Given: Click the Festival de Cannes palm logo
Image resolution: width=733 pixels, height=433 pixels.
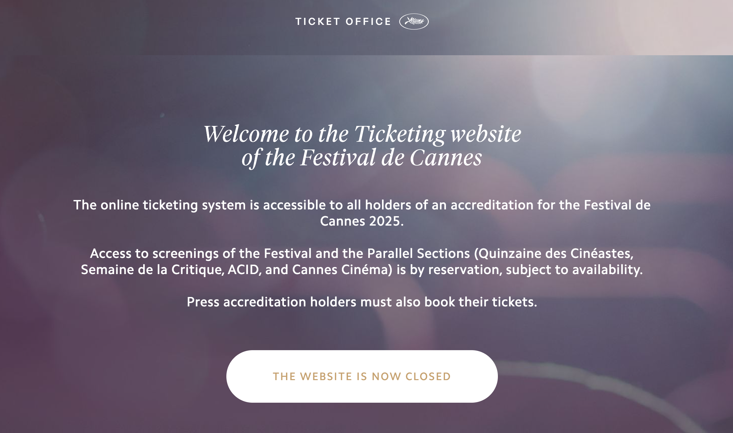Looking at the screenshot, I should tap(414, 22).
